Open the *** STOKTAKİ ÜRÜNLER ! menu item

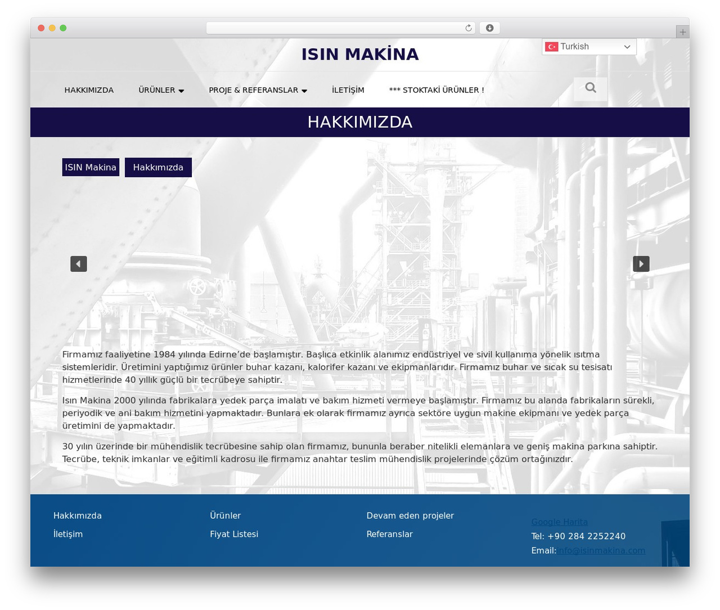point(436,90)
